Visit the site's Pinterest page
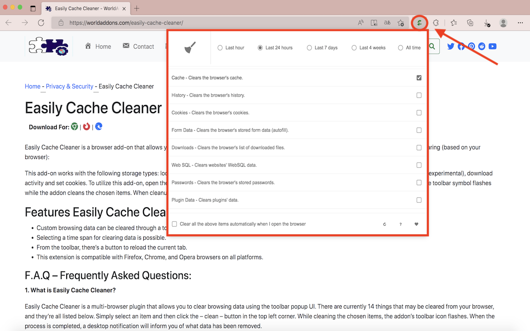Image resolution: width=530 pixels, height=331 pixels. [472, 46]
